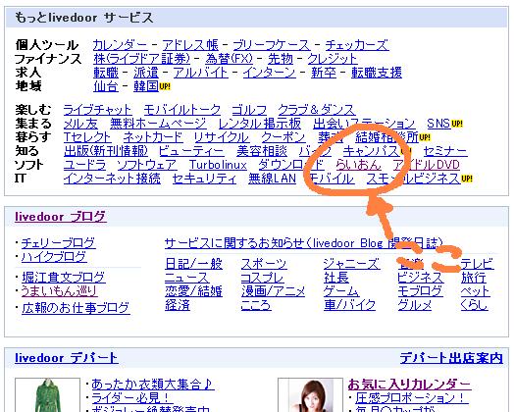Click 恋愛/結婚 blog category
Screen dimensions: 514x412
(194, 291)
